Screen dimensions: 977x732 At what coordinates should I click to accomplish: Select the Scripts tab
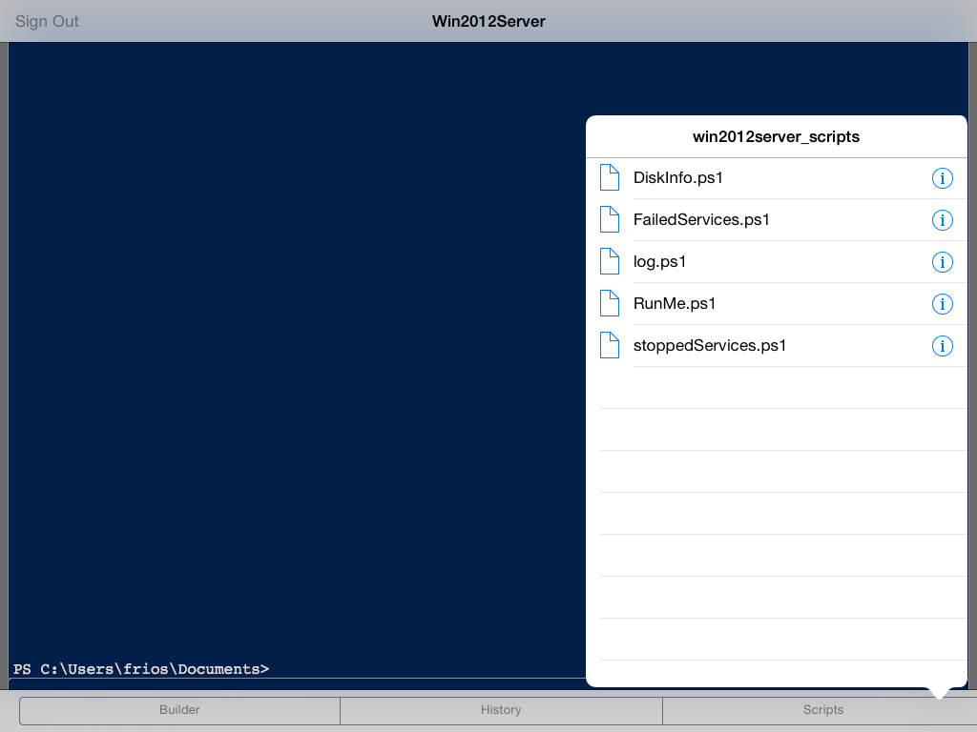[822, 710]
